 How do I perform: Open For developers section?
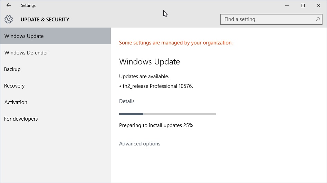[x=56, y=119]
